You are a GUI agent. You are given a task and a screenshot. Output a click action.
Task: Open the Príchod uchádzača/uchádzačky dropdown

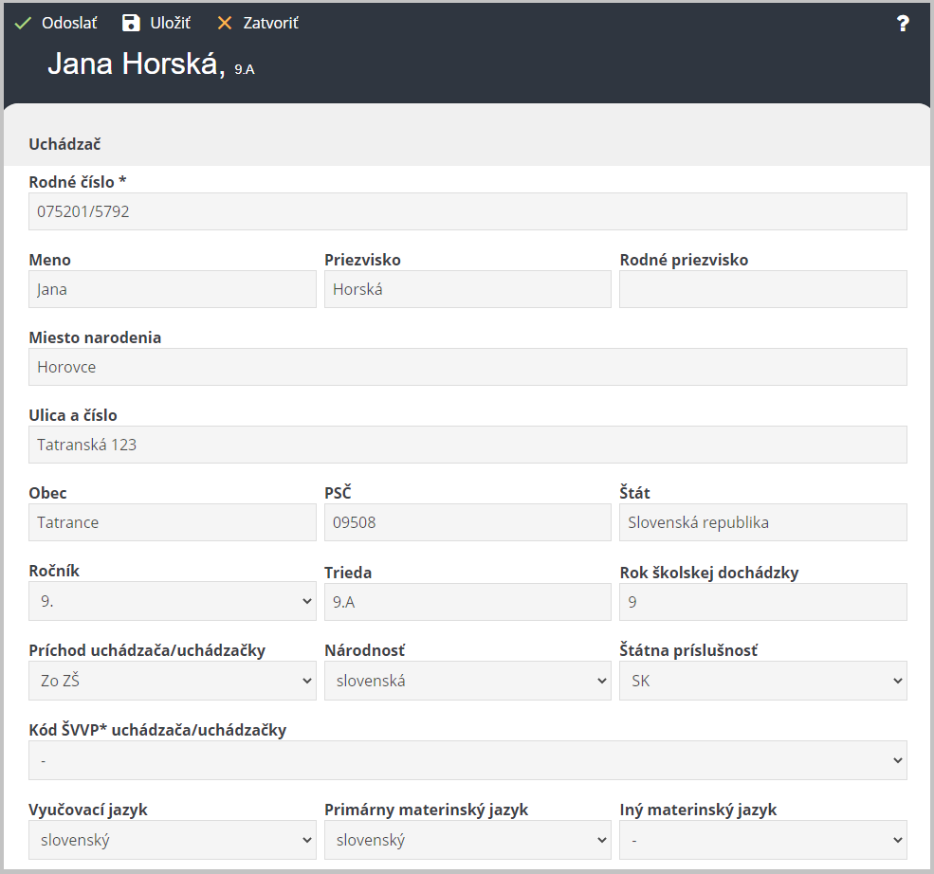tap(173, 681)
